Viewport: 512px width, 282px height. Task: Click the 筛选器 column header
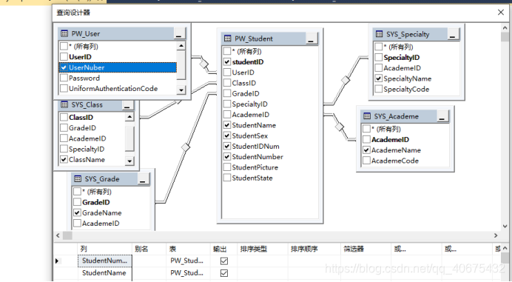(x=366, y=249)
